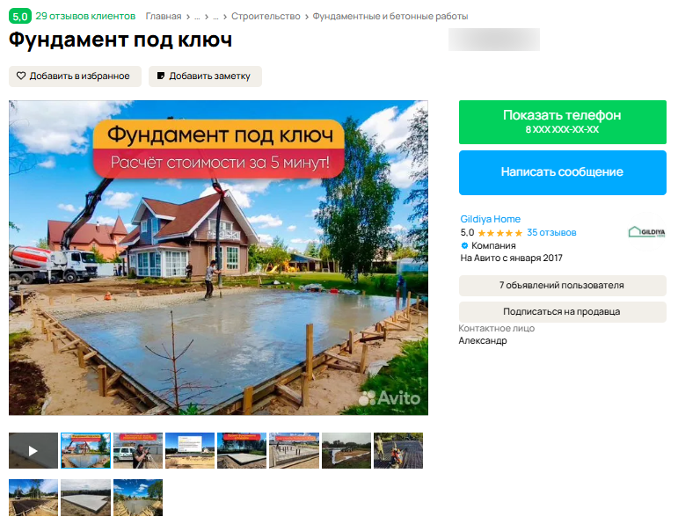Click the Gildiya company logo
This screenshot has height=524, width=678.
click(x=646, y=232)
